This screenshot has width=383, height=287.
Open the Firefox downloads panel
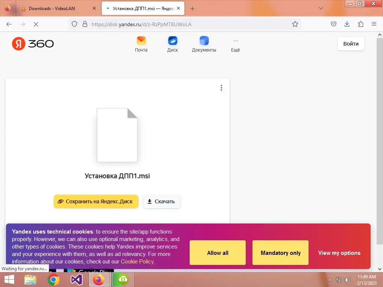347,24
